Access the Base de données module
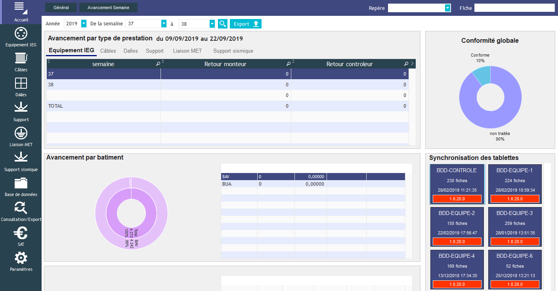The width and height of the screenshot is (558, 291). pos(21,186)
